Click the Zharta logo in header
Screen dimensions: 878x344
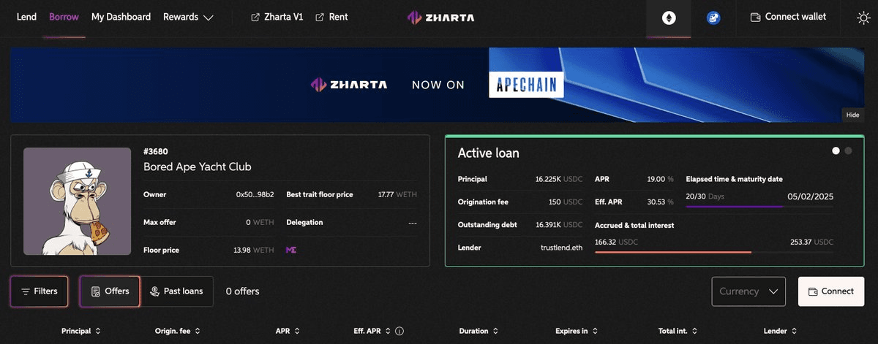click(440, 17)
